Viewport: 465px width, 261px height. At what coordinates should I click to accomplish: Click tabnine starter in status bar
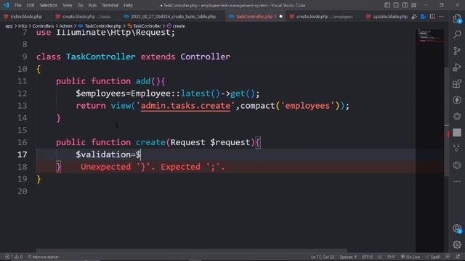[x=44, y=257]
